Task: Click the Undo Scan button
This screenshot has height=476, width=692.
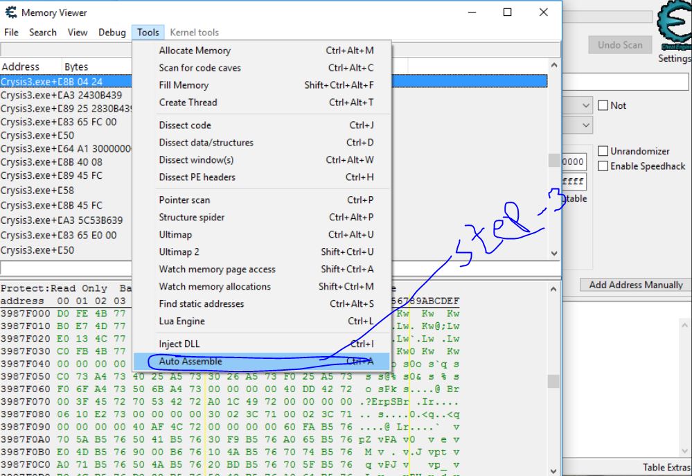Action: pyautogui.click(x=620, y=44)
